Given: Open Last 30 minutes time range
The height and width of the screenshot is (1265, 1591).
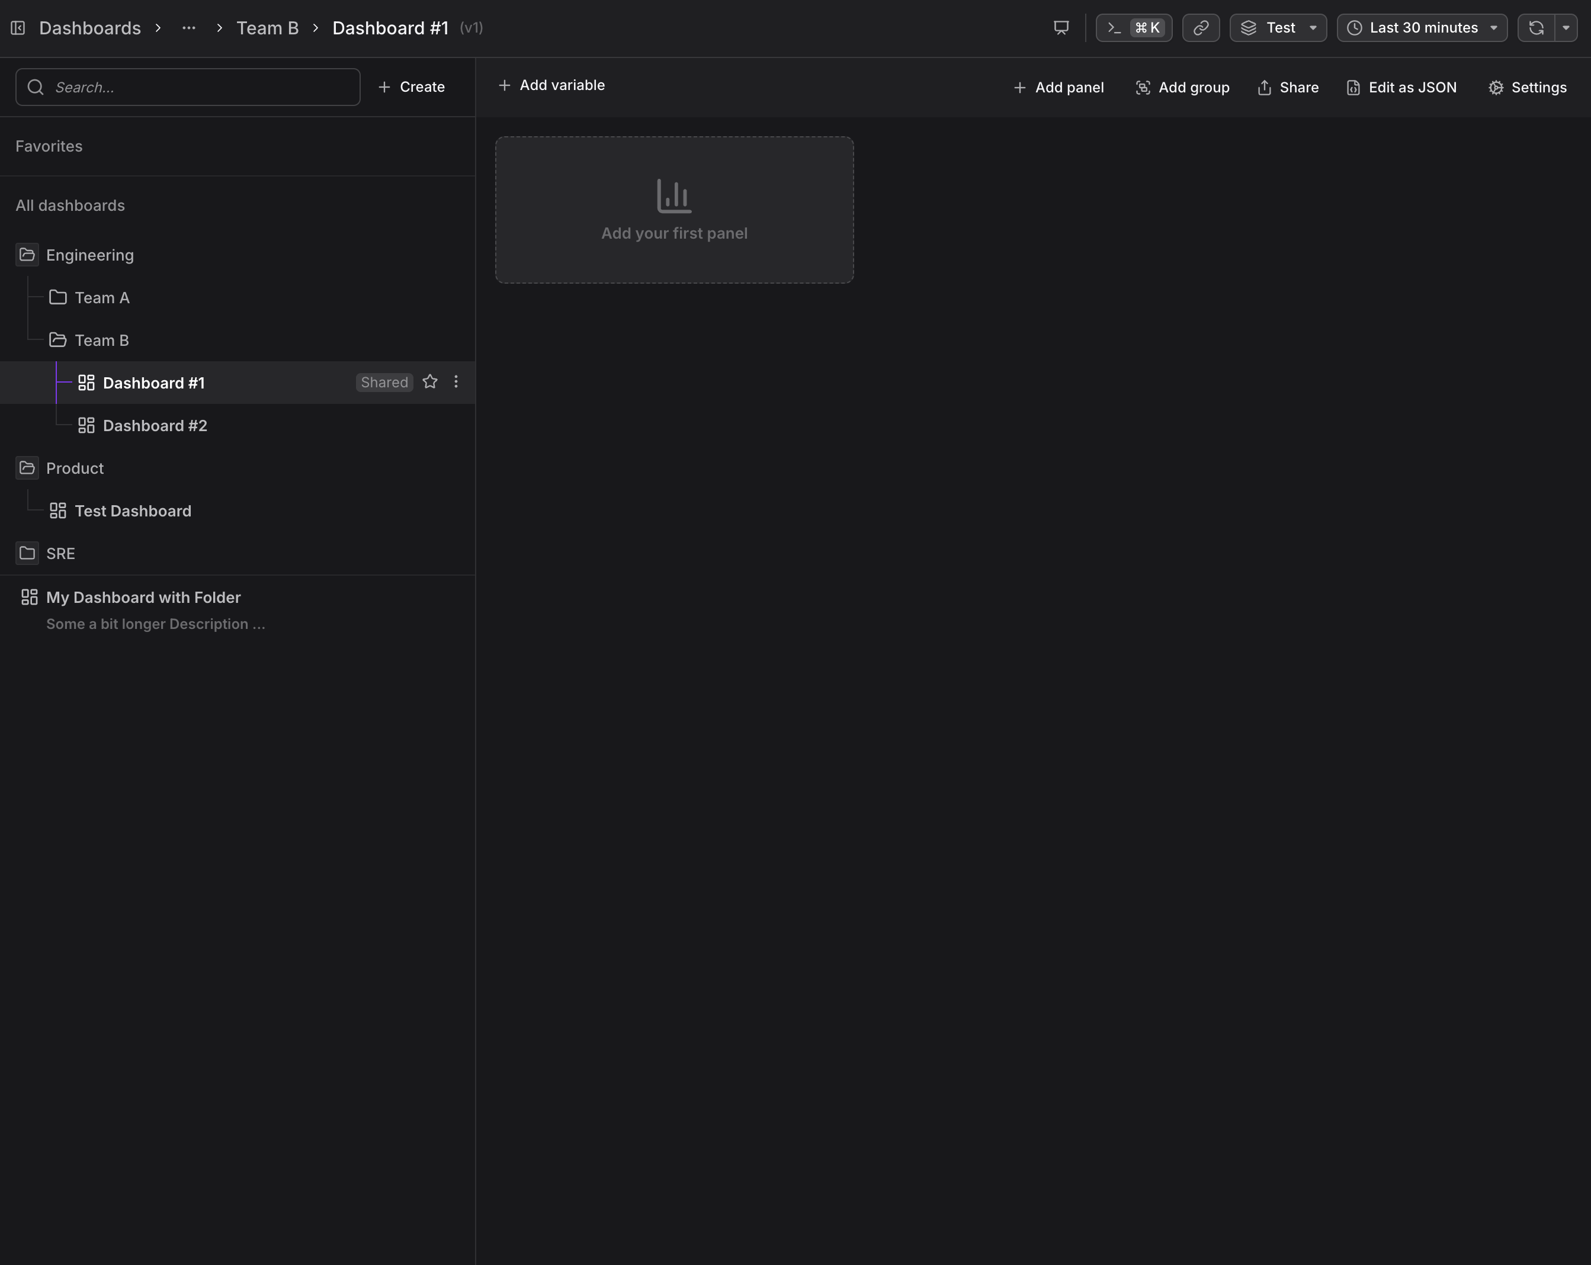Looking at the screenshot, I should [1422, 28].
